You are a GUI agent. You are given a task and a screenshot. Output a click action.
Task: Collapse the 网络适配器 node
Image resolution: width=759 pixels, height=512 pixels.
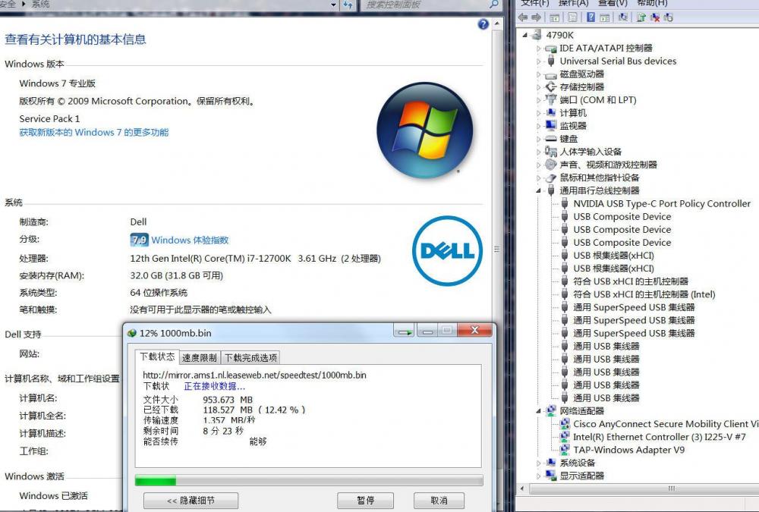click(x=538, y=411)
